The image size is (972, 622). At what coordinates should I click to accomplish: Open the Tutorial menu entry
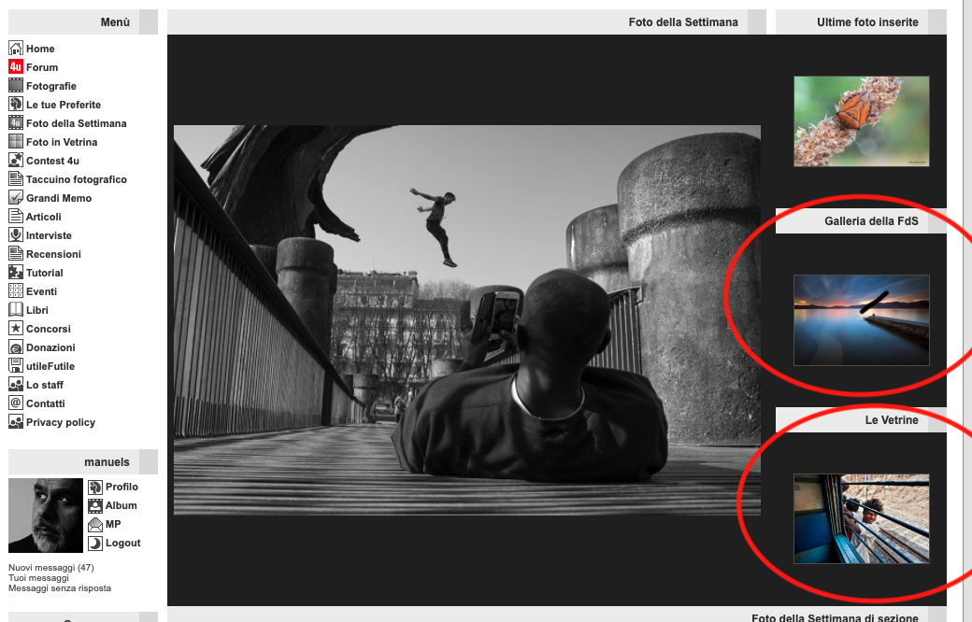pyautogui.click(x=45, y=273)
